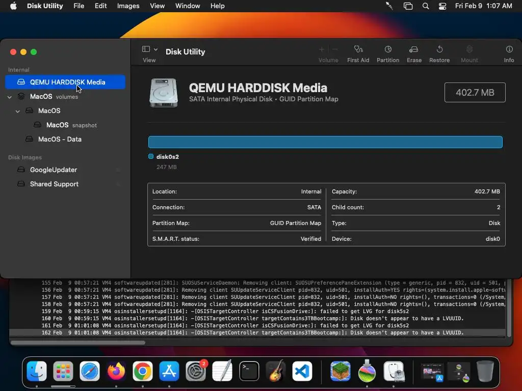Click the large hard disk drive image
The width and height of the screenshot is (522, 391).
(164, 93)
